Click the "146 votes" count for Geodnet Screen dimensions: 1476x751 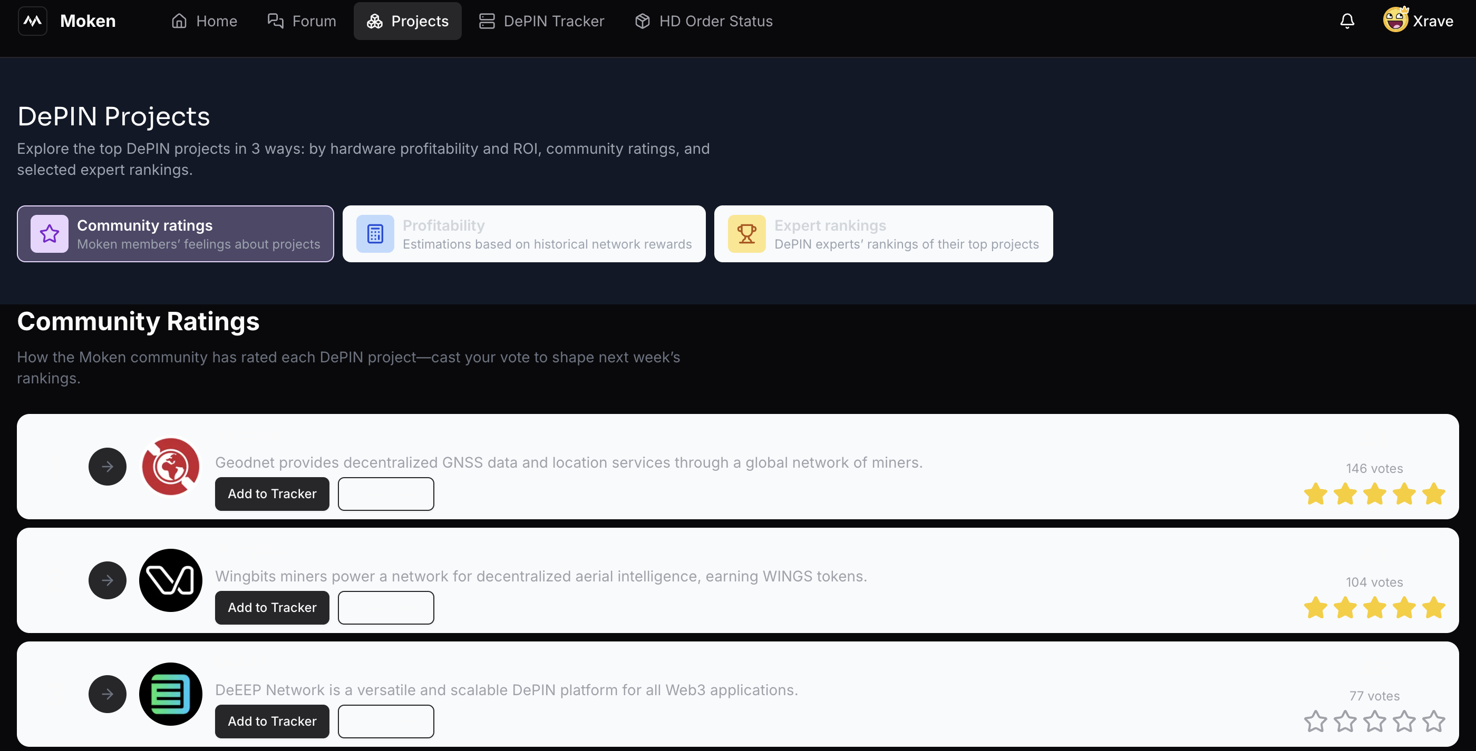(x=1375, y=468)
